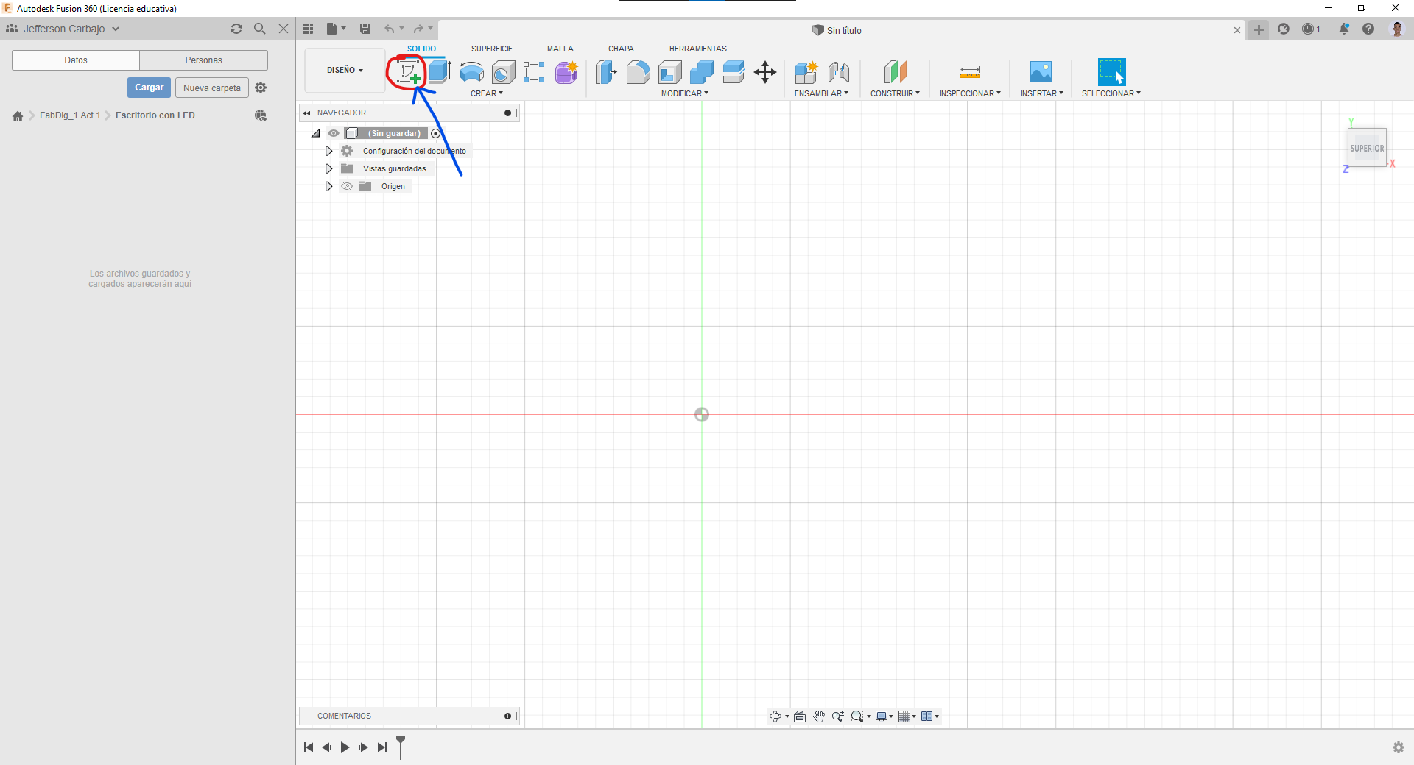The width and height of the screenshot is (1414, 765).
Task: Expand the Origen folder in the browser
Action: click(x=328, y=186)
